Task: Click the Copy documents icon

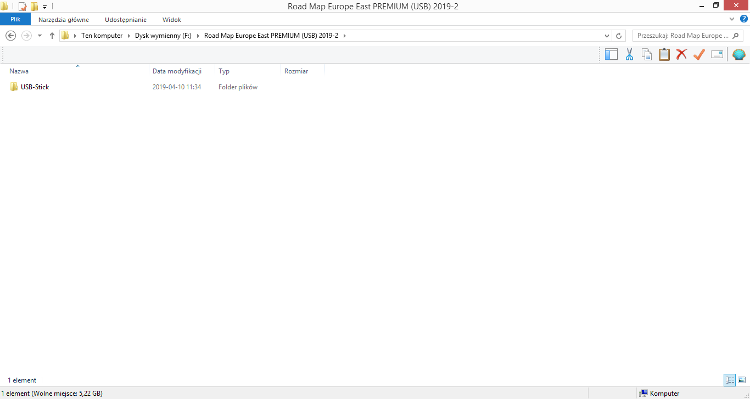Action: click(x=647, y=54)
